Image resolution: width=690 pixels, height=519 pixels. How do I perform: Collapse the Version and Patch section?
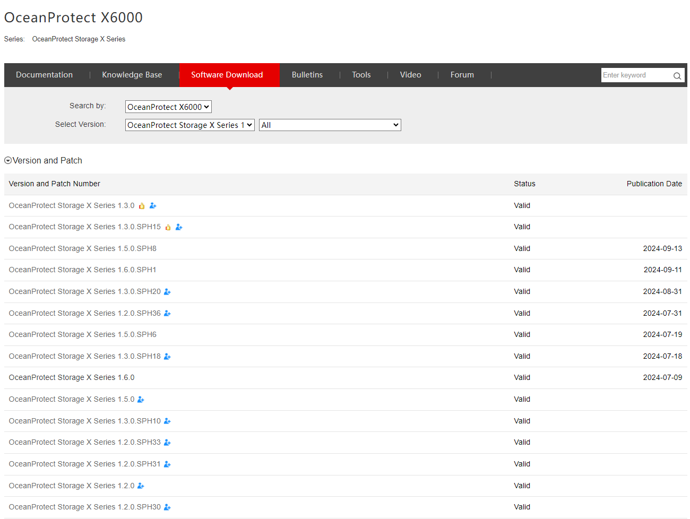(x=8, y=160)
